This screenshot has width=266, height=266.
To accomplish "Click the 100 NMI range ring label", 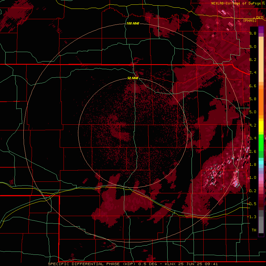I will click(133, 23).
